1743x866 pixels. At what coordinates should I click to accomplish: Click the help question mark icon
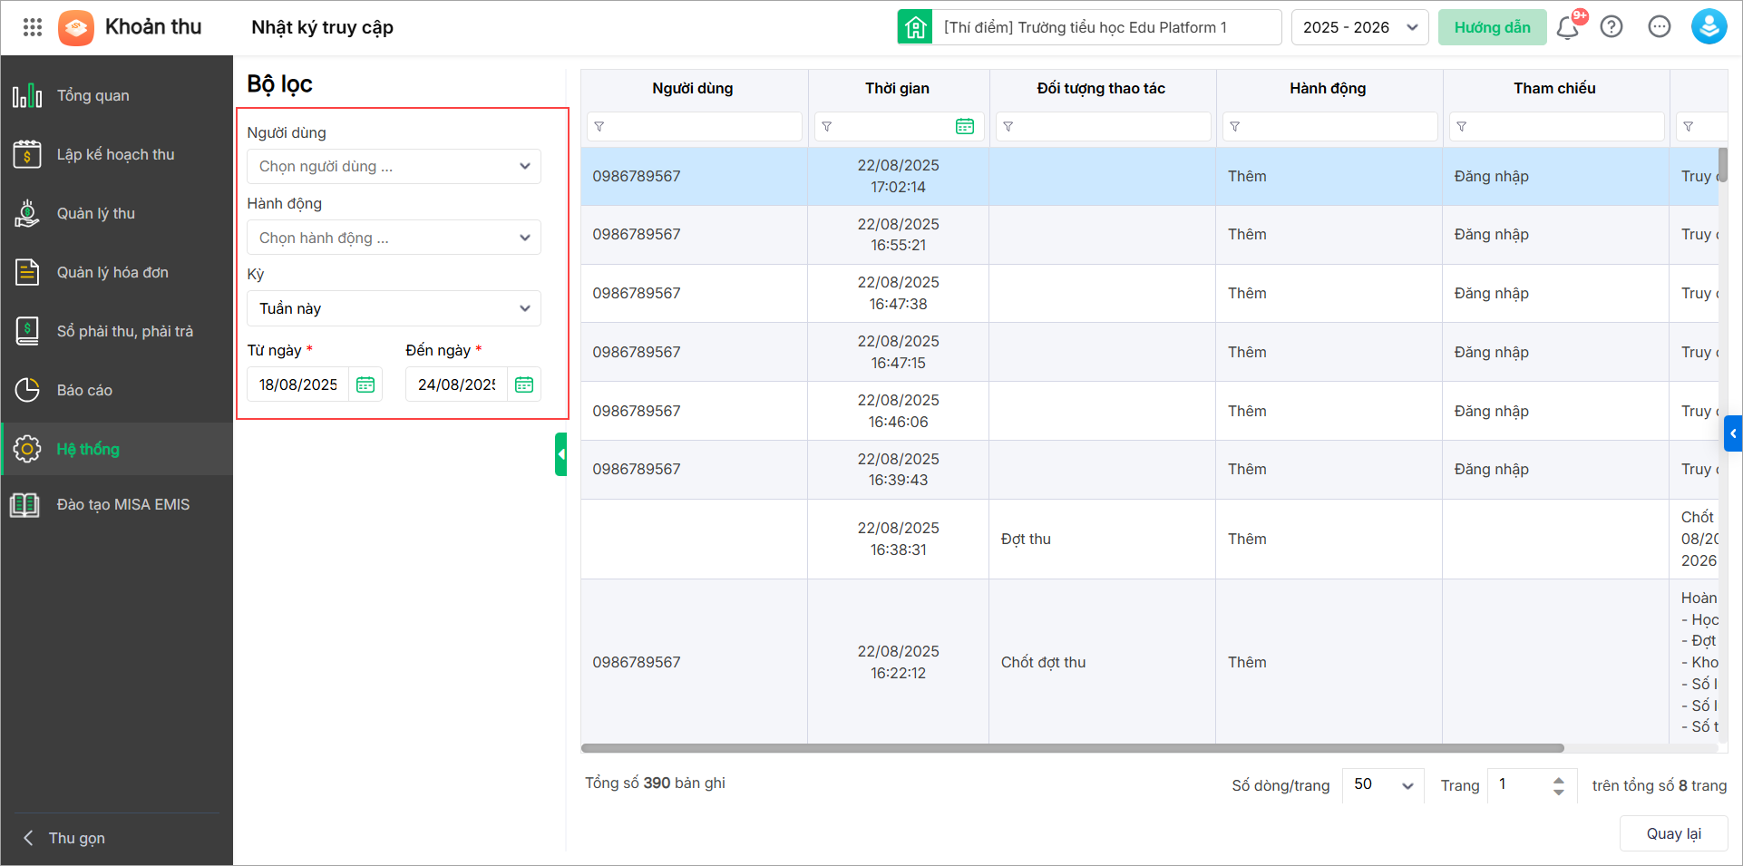point(1612,27)
